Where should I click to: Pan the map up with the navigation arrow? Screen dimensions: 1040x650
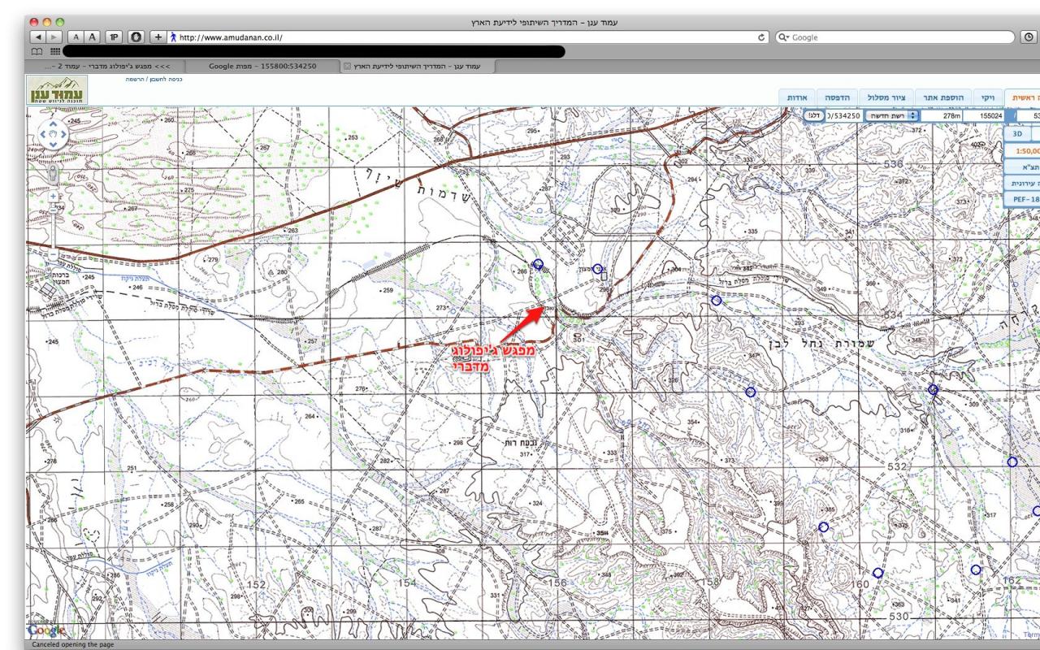click(x=54, y=124)
